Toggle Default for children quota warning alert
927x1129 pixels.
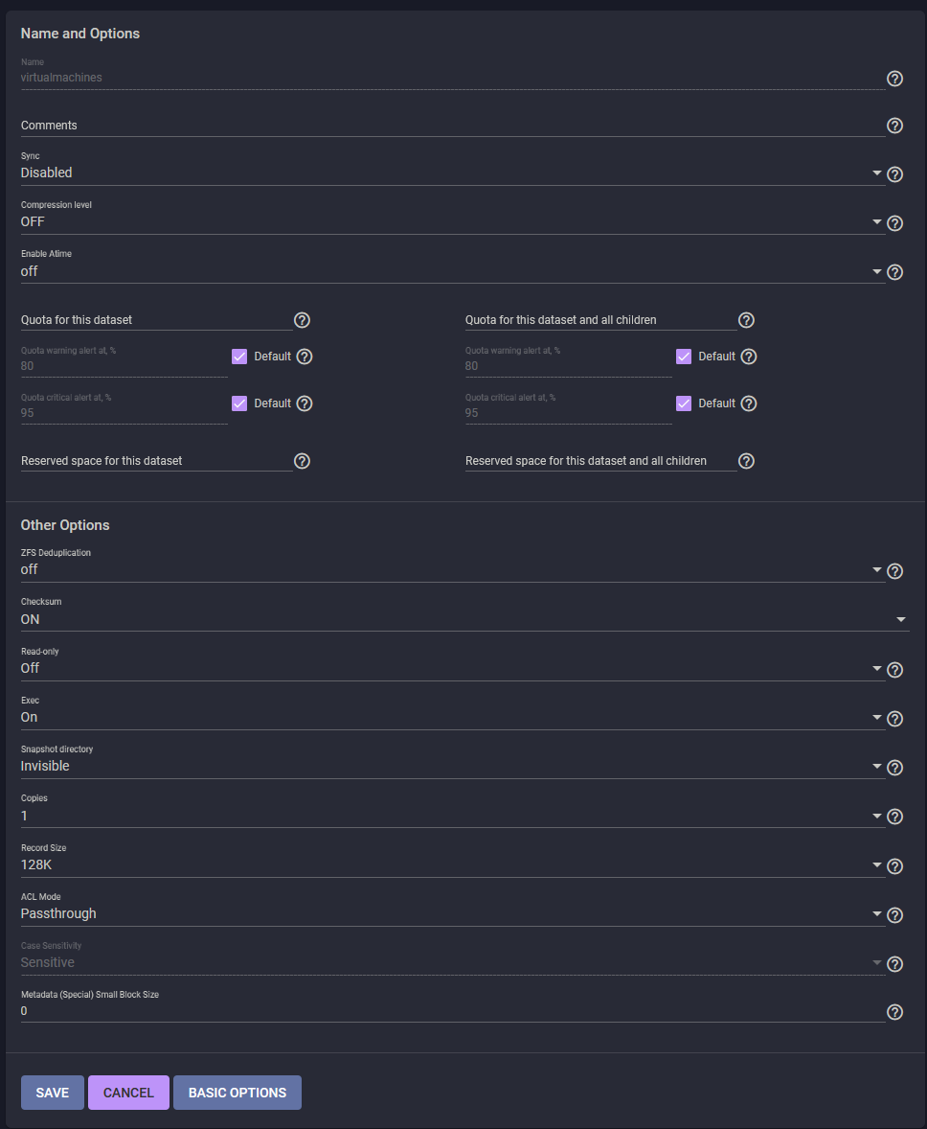684,357
